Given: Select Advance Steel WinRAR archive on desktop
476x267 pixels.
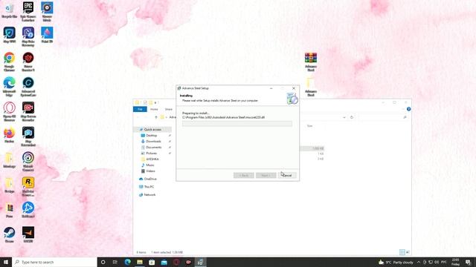Looking at the screenshot, I should click(x=311, y=62).
